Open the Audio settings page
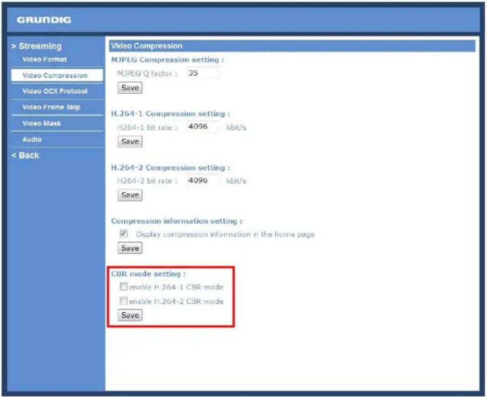This screenshot has height=397, width=487. tap(32, 139)
